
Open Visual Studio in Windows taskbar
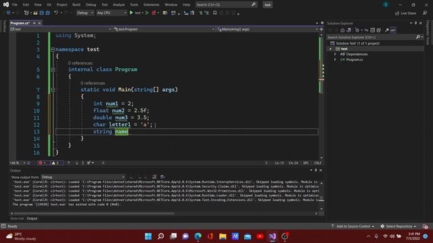click(272, 236)
